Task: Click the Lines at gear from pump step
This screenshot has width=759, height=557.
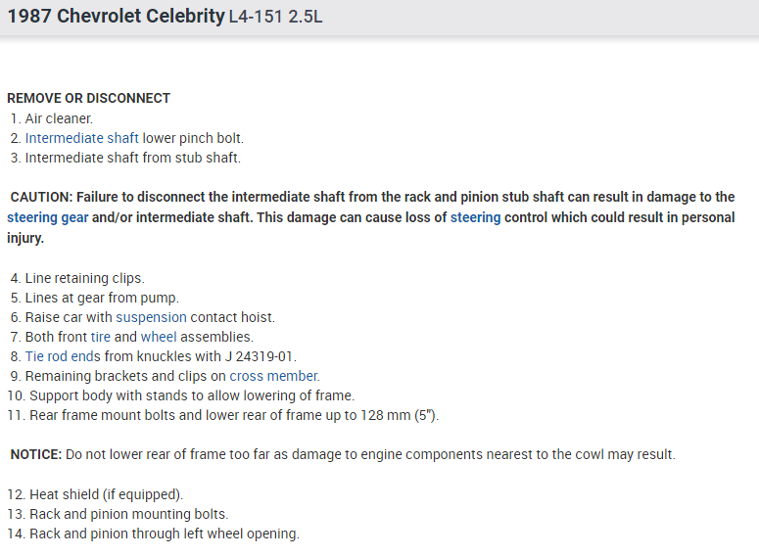Action: tap(102, 298)
